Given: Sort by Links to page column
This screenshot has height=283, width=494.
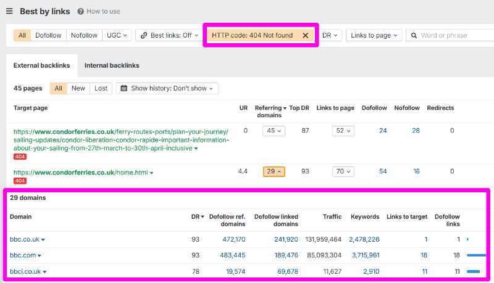Looking at the screenshot, I should pyautogui.click(x=335, y=108).
